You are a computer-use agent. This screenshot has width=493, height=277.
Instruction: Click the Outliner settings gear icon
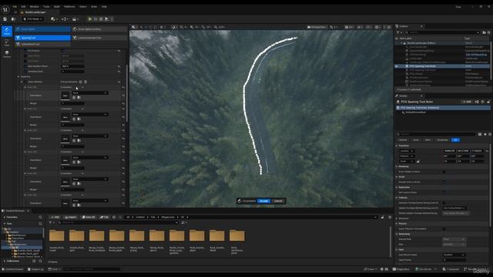pos(488,32)
